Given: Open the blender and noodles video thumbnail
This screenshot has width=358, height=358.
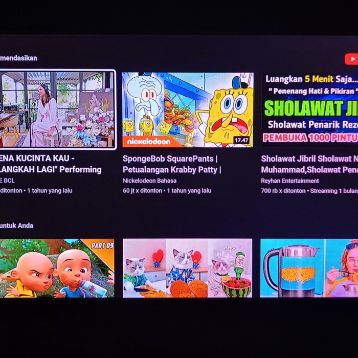Looking at the screenshot, I should (309, 268).
